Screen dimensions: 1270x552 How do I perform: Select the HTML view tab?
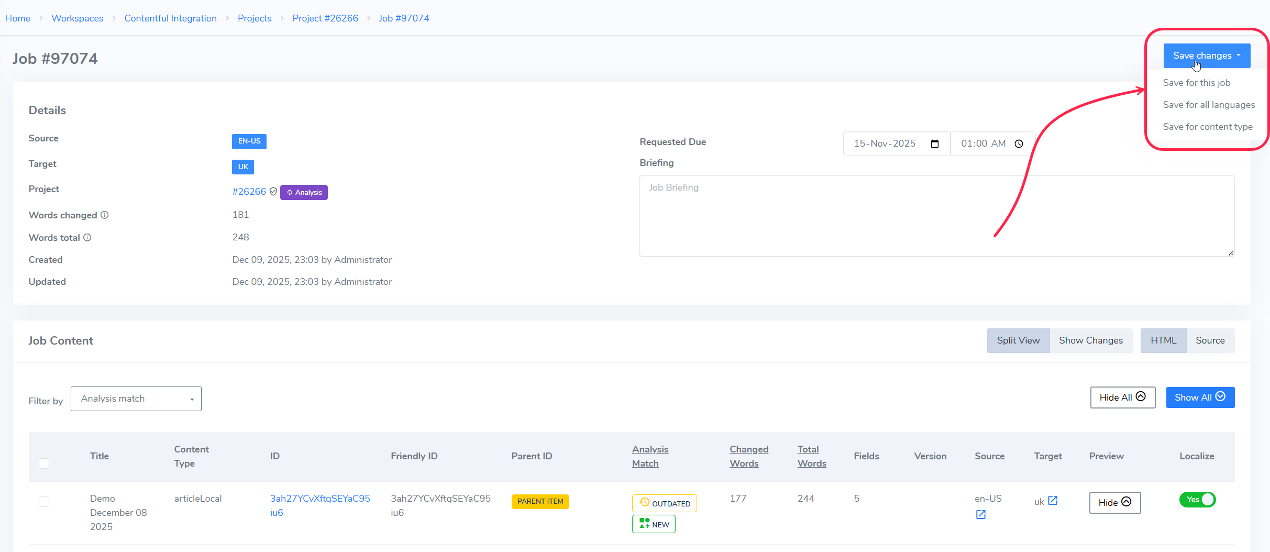1163,340
